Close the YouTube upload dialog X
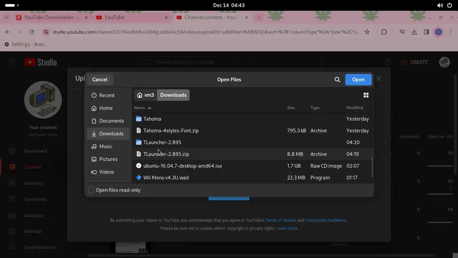 pos(379,78)
